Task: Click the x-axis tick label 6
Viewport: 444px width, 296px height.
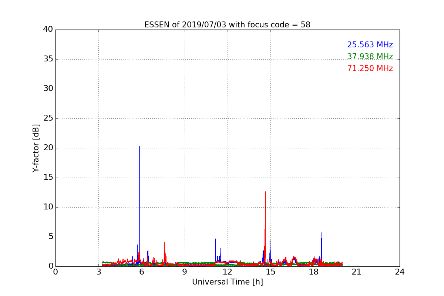Action: (x=142, y=272)
